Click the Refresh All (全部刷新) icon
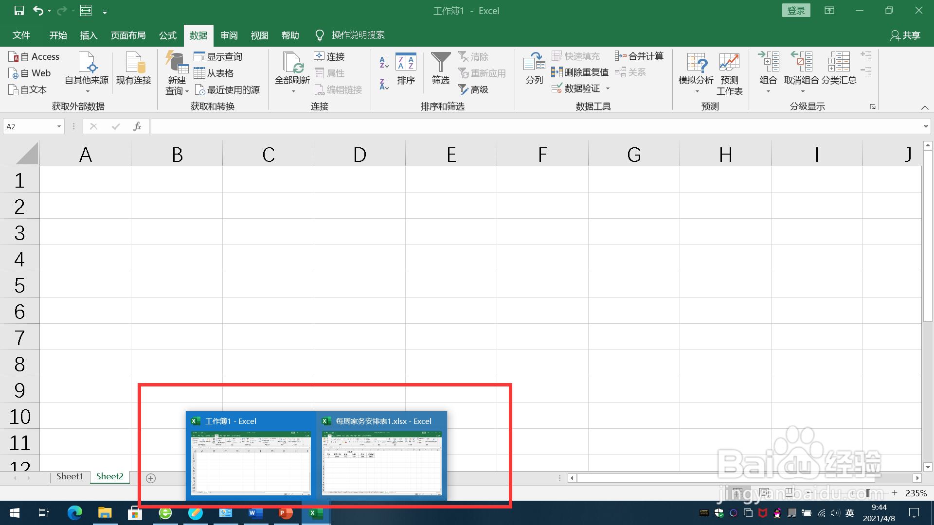Viewport: 934px width, 525px height. [x=292, y=63]
